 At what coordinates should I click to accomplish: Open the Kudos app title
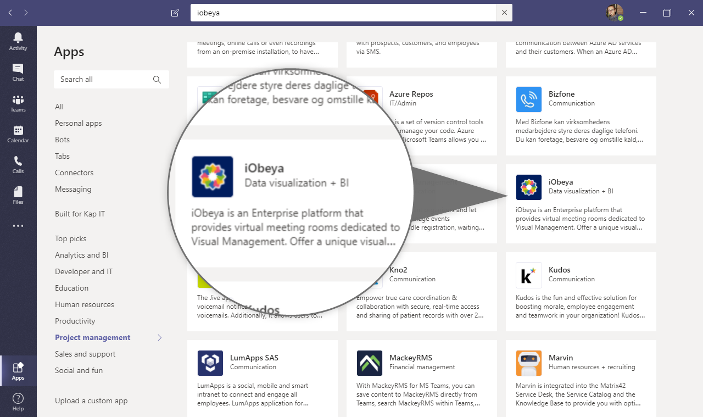(x=560, y=270)
